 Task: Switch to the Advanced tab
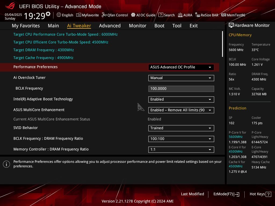110,26
